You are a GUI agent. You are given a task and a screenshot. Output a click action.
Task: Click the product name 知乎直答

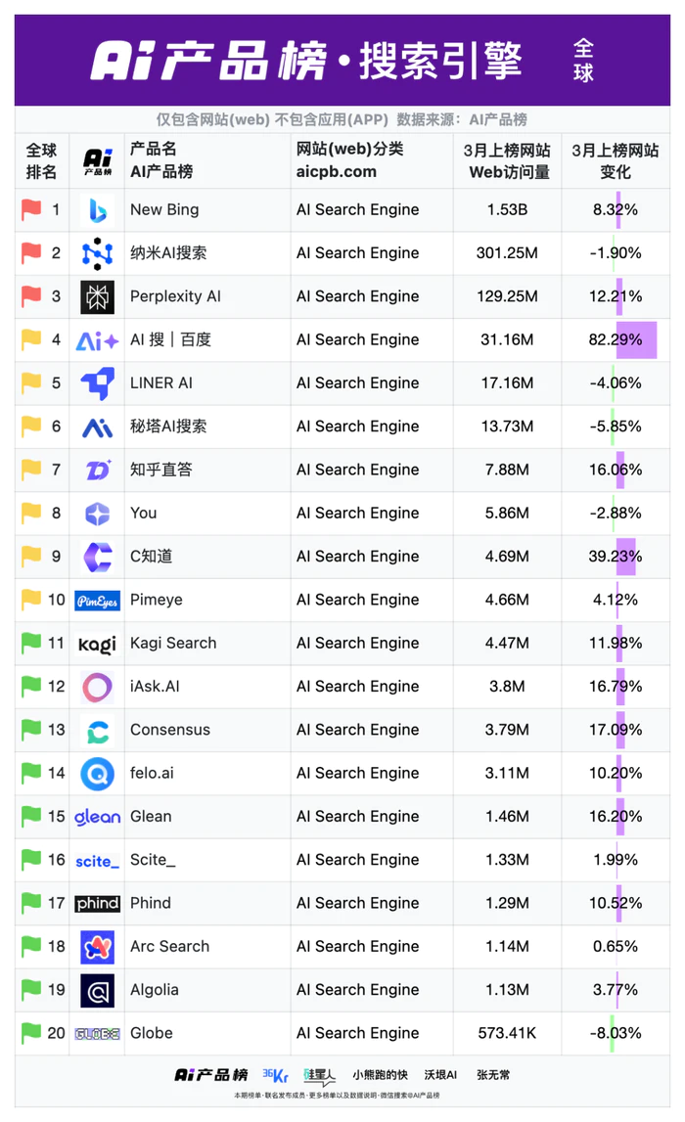[161, 471]
